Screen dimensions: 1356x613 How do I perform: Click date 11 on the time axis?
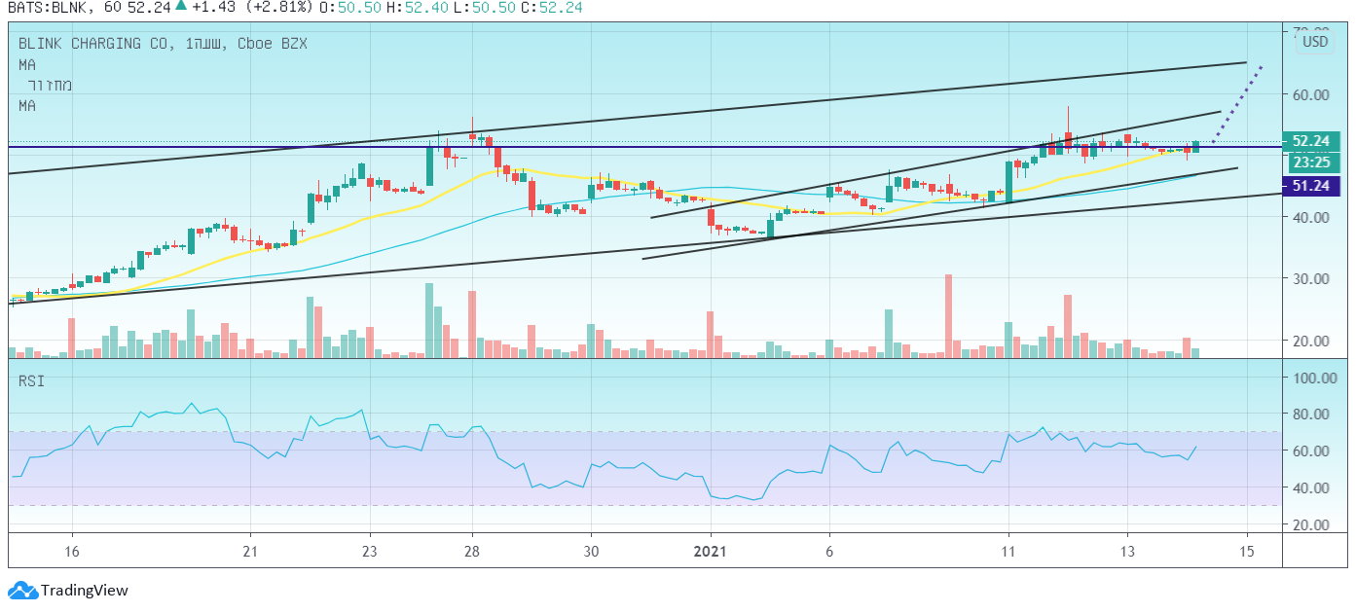[1008, 551]
